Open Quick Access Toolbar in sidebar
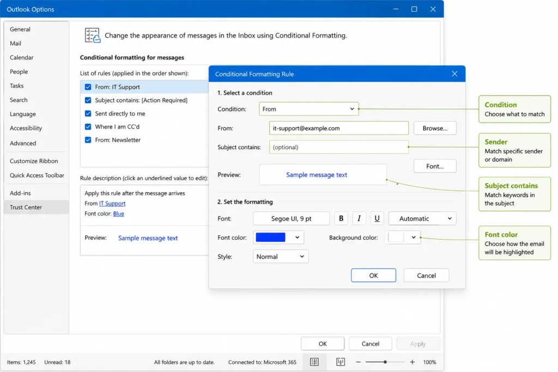The width and height of the screenshot is (558, 372). (x=36, y=175)
